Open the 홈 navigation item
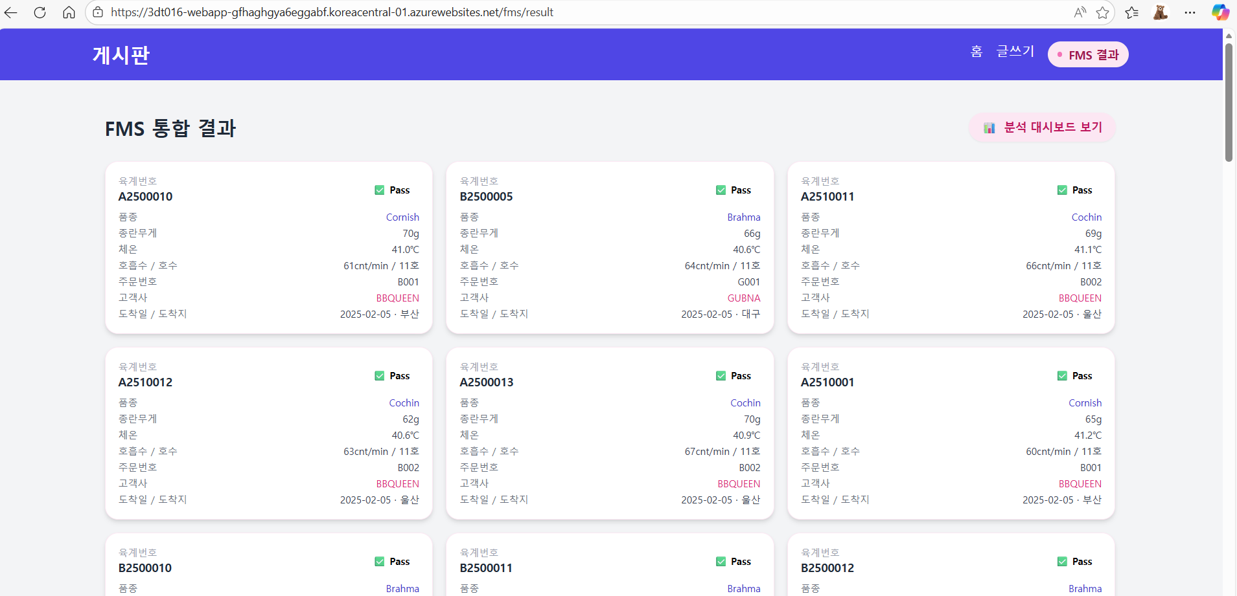Image resolution: width=1237 pixels, height=596 pixels. [977, 52]
